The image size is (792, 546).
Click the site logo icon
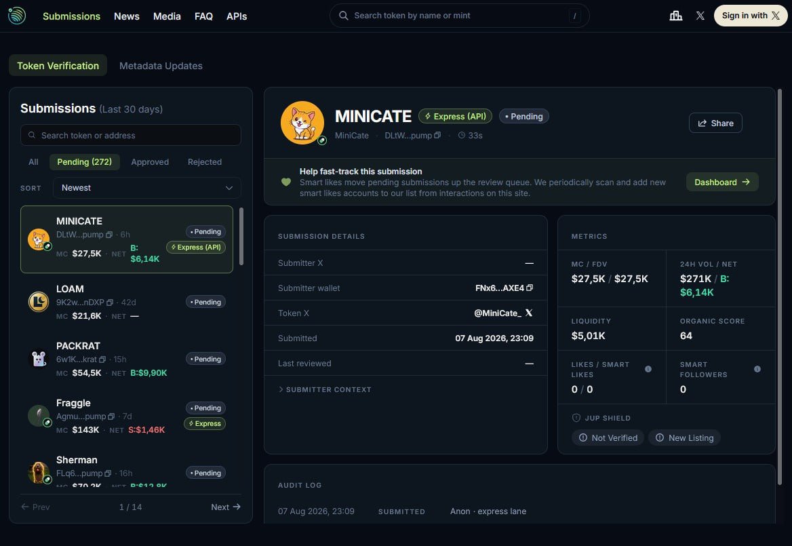point(17,16)
